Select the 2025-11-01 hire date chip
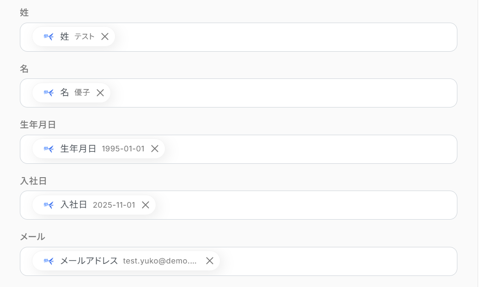 pos(94,205)
